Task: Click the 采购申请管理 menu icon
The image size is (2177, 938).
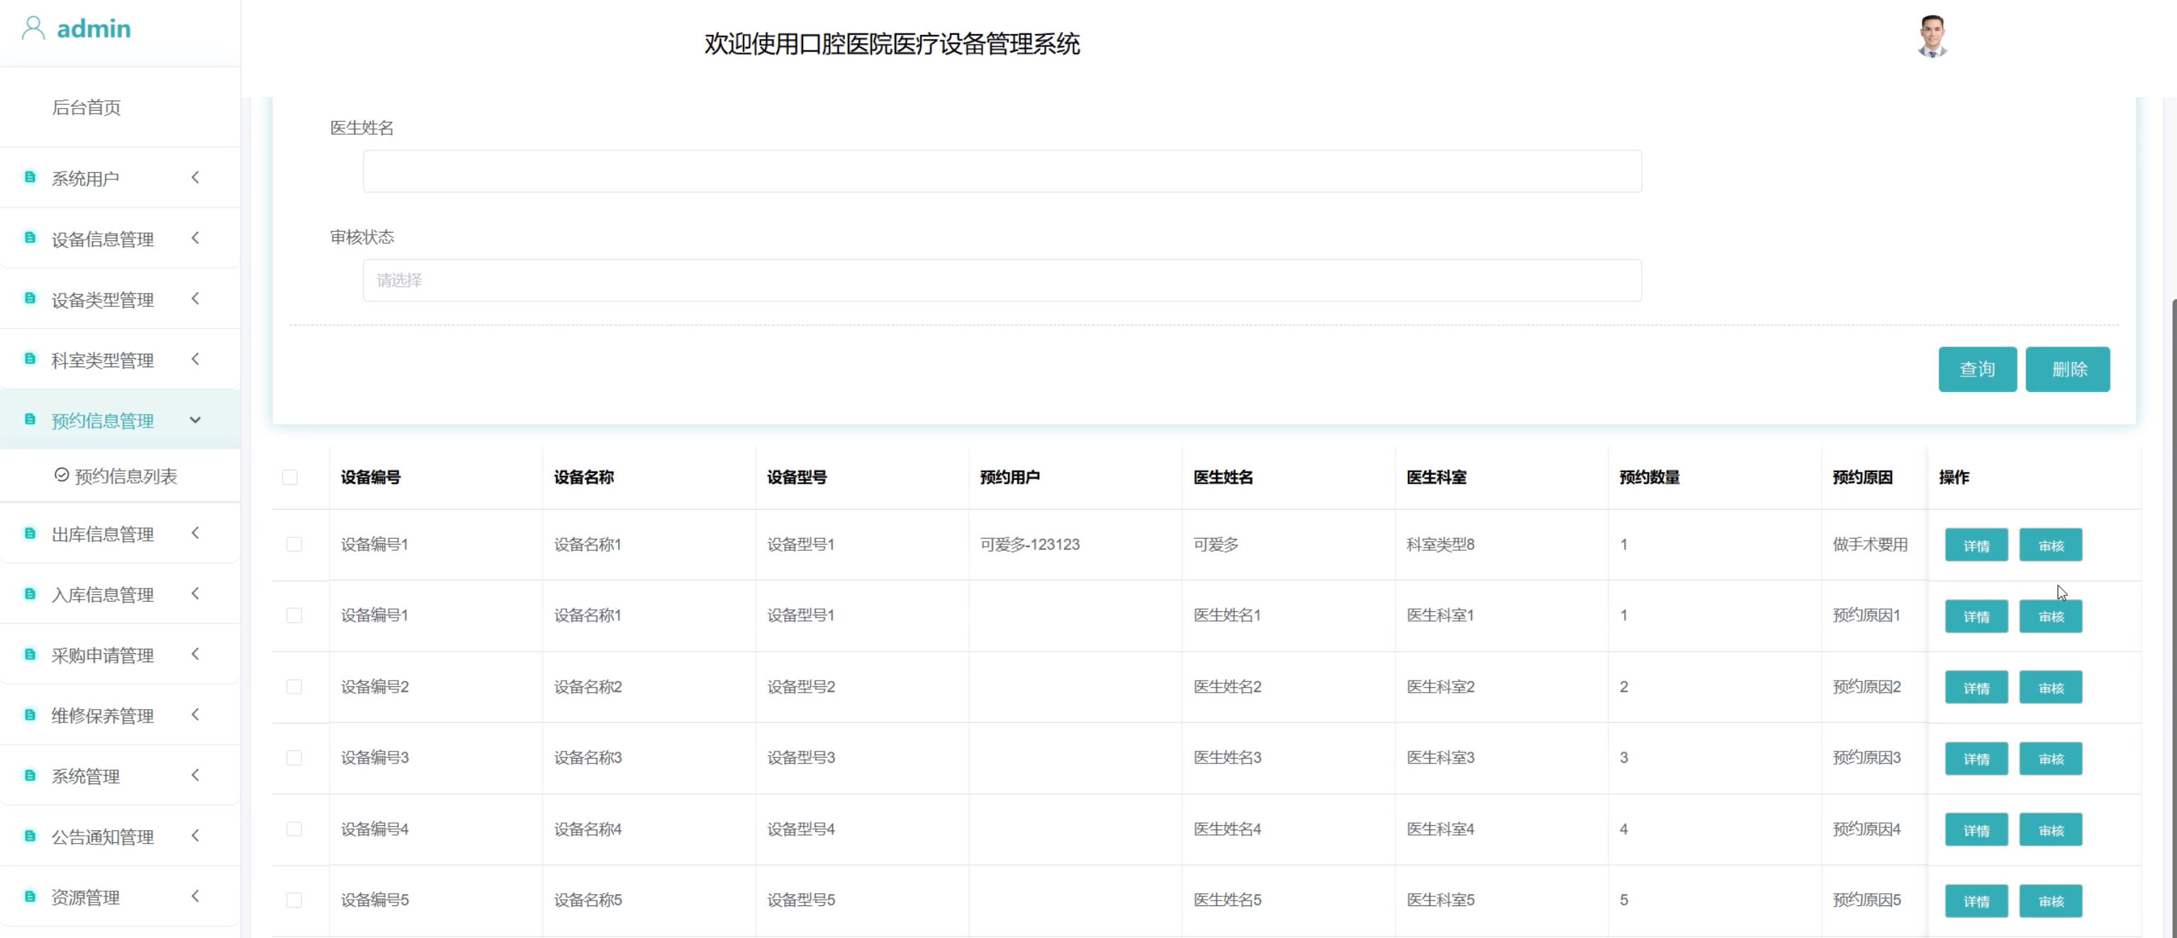Action: click(30, 655)
